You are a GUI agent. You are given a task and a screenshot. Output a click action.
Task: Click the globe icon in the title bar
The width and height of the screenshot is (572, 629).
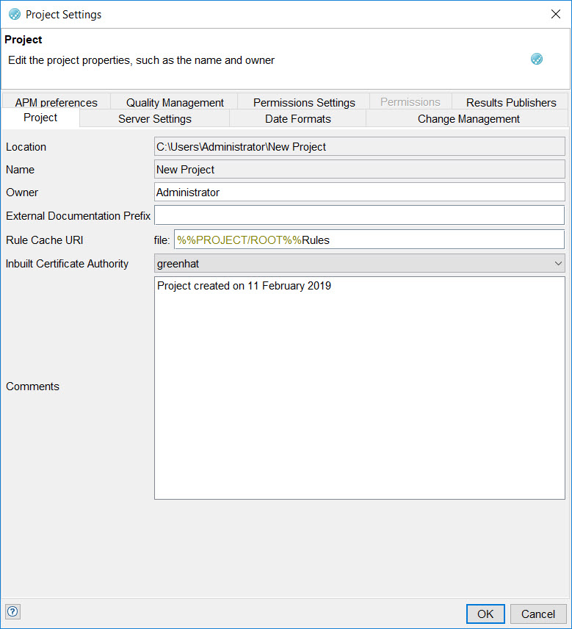(x=13, y=14)
